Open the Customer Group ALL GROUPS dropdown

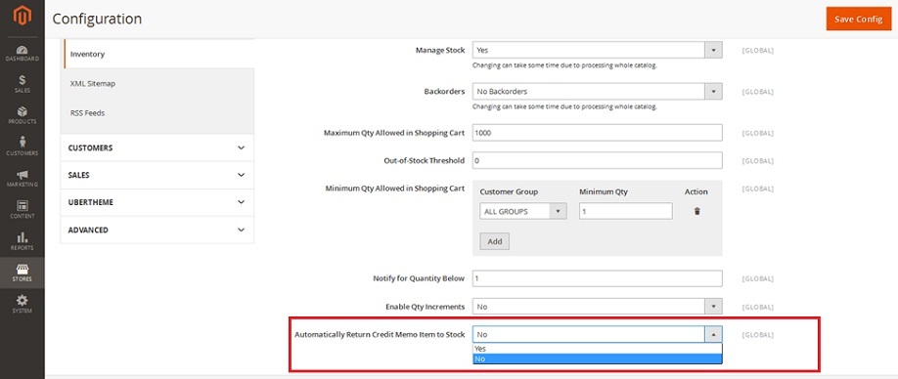pyautogui.click(x=523, y=212)
